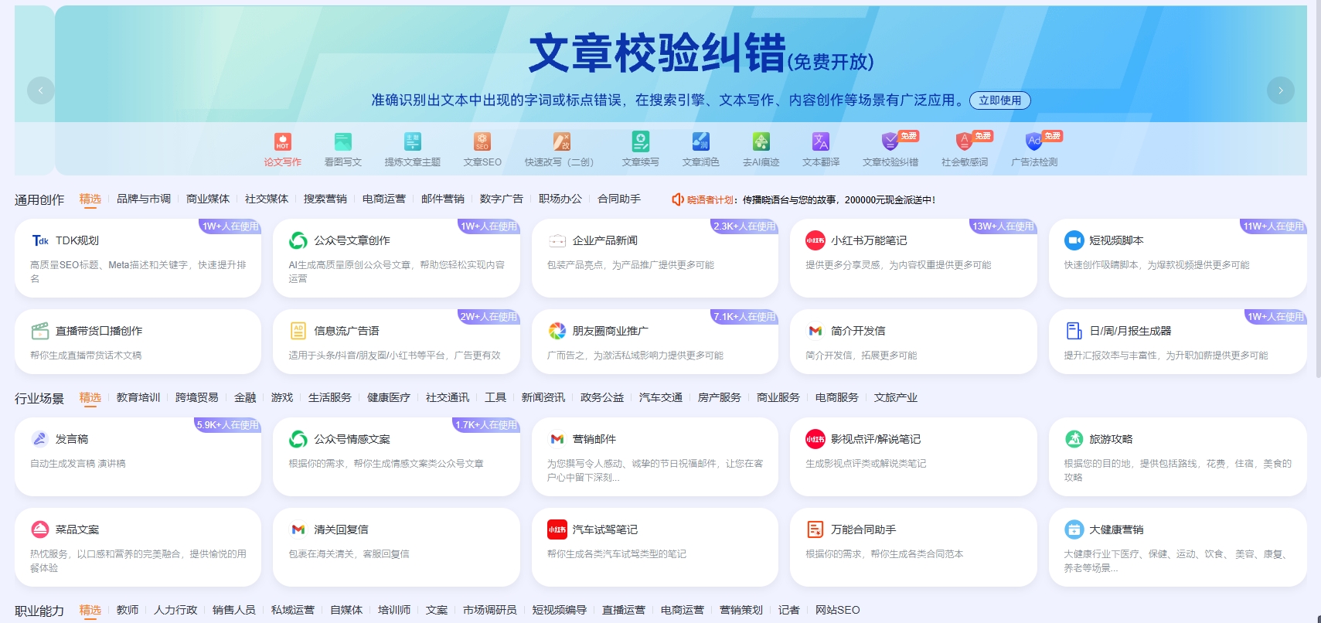Open the 营销邮件 card
The width and height of the screenshot is (1321, 623).
coord(655,457)
